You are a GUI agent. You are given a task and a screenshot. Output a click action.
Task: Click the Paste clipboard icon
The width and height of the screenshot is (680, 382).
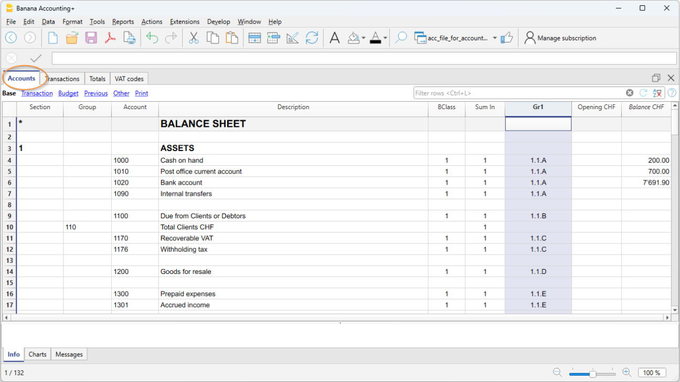point(231,38)
